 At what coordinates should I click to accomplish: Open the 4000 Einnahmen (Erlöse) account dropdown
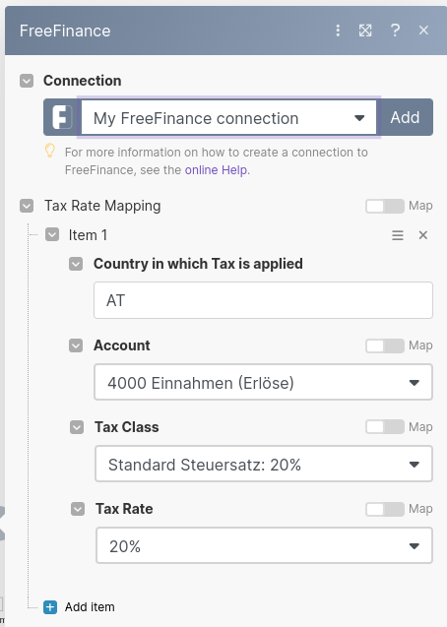(x=263, y=382)
